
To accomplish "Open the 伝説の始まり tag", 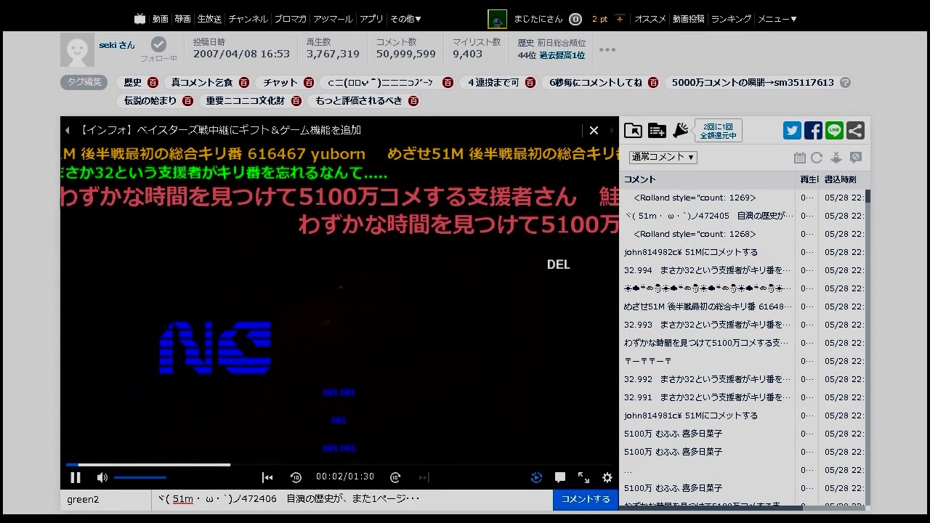I will coord(150,101).
